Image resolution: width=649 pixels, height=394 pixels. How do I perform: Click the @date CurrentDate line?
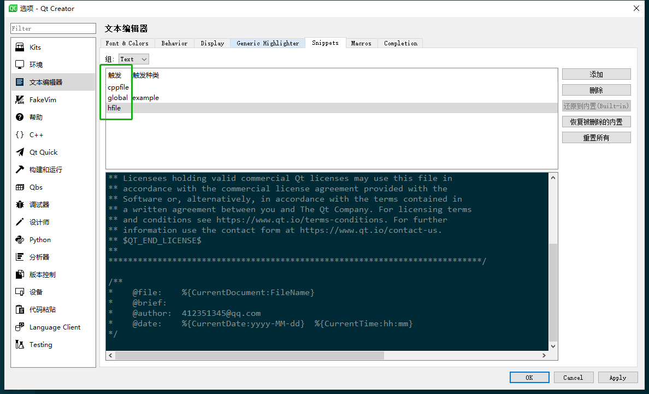261,324
